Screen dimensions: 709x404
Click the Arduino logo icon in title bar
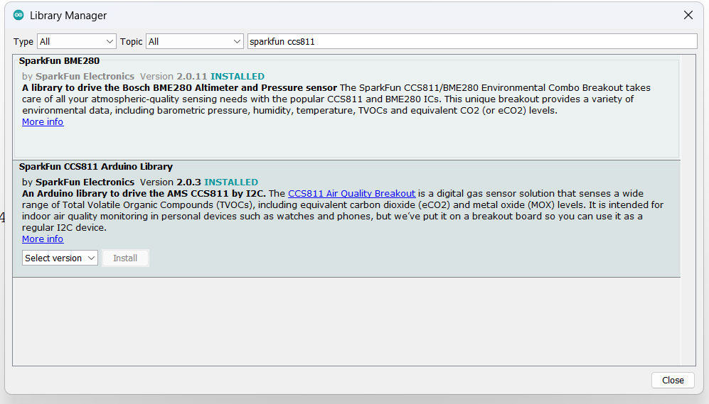[18, 15]
